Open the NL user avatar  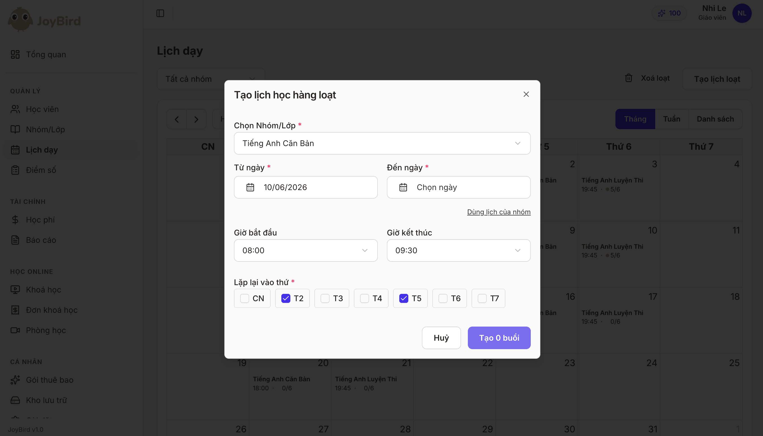742,13
